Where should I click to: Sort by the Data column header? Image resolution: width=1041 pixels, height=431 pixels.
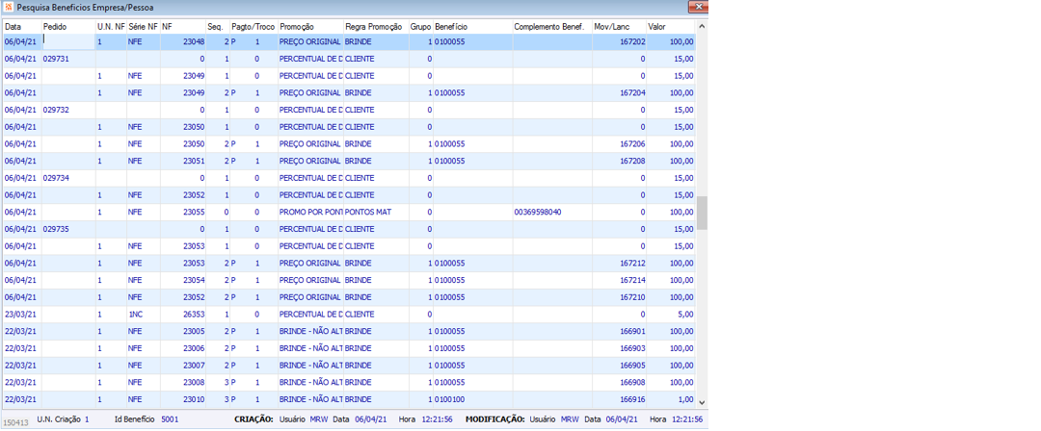[22, 27]
